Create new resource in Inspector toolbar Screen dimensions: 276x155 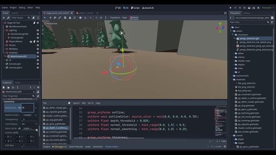pos(4,87)
